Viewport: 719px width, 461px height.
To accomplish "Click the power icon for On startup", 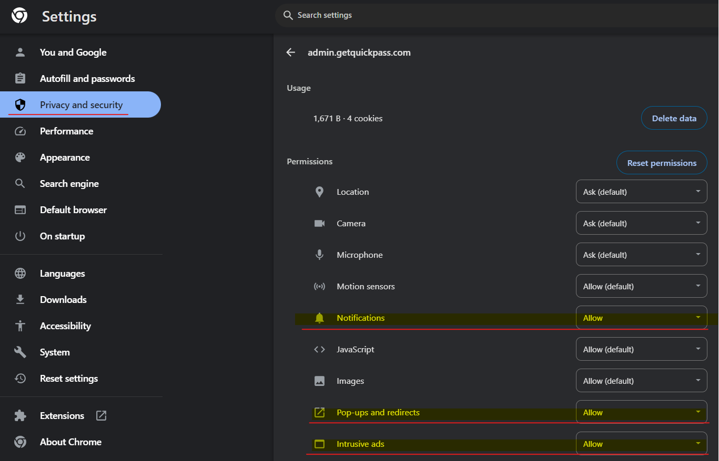I will click(x=20, y=236).
